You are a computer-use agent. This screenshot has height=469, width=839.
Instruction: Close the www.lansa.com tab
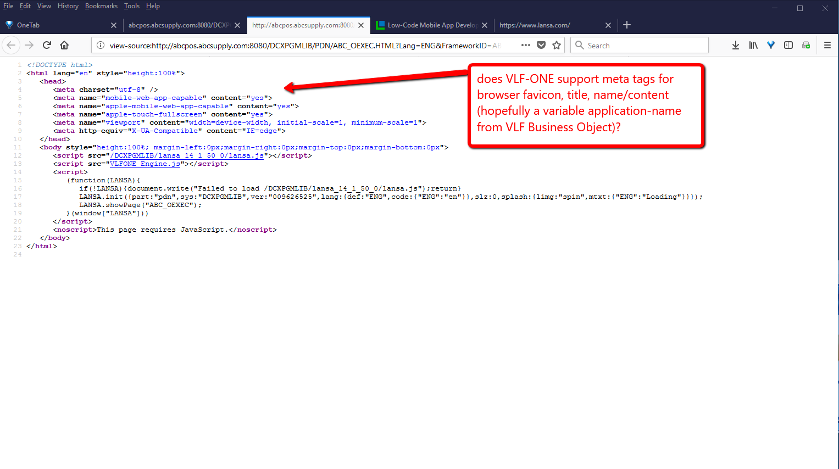click(608, 25)
